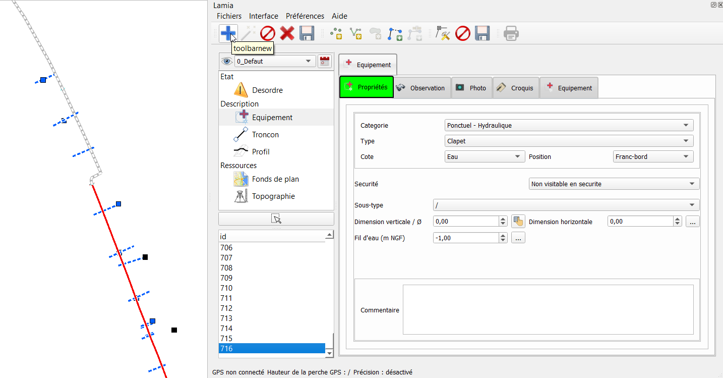This screenshot has height=378, width=723.
Task: Click the Dimension horizontale value field
Action: (641, 221)
